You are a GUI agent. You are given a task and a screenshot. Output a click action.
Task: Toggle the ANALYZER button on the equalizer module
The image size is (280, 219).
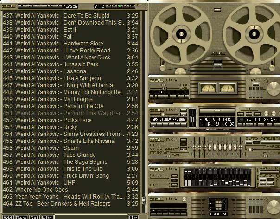pyautogui.click(x=184, y=149)
